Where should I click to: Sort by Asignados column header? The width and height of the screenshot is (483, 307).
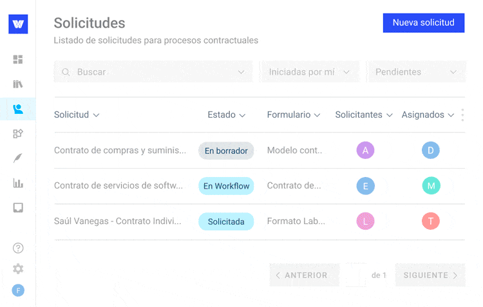[428, 115]
